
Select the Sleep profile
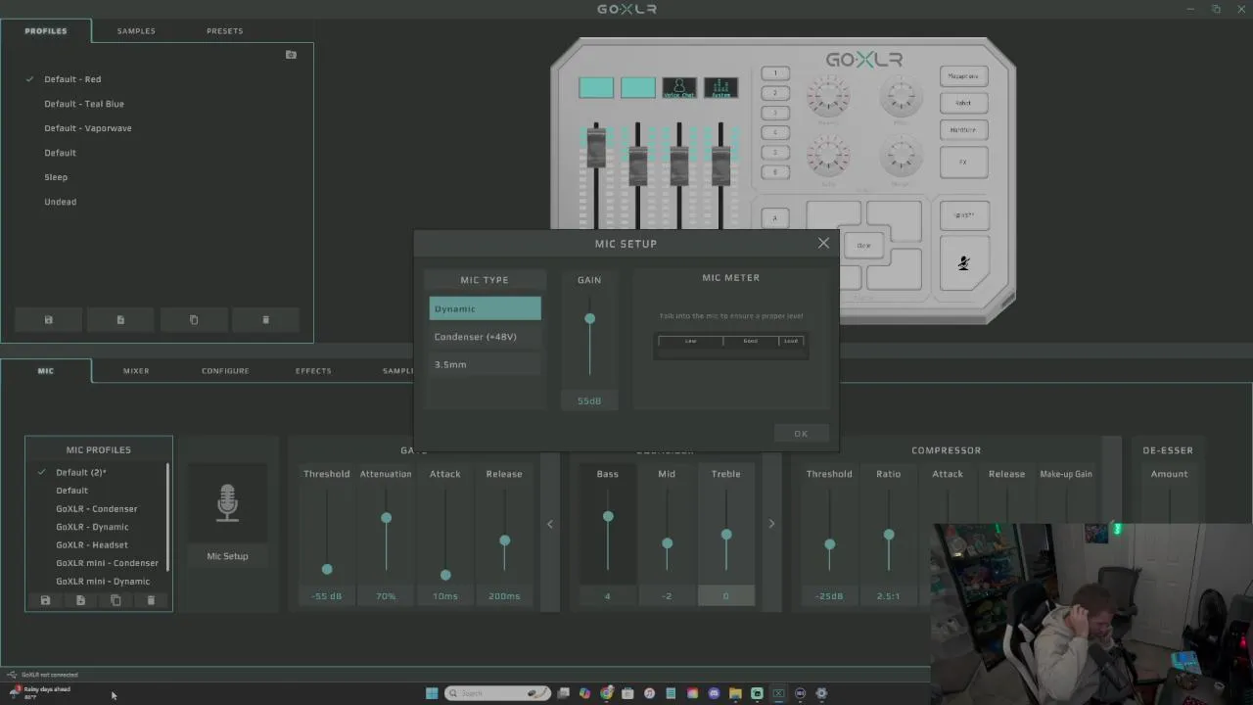click(56, 177)
